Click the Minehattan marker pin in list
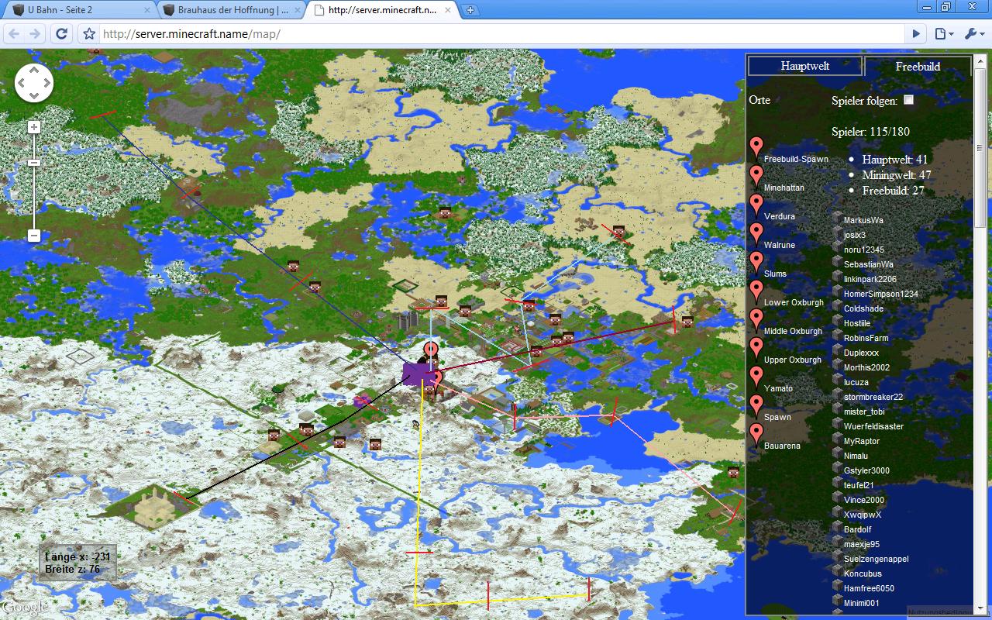992x620 pixels. (x=756, y=177)
